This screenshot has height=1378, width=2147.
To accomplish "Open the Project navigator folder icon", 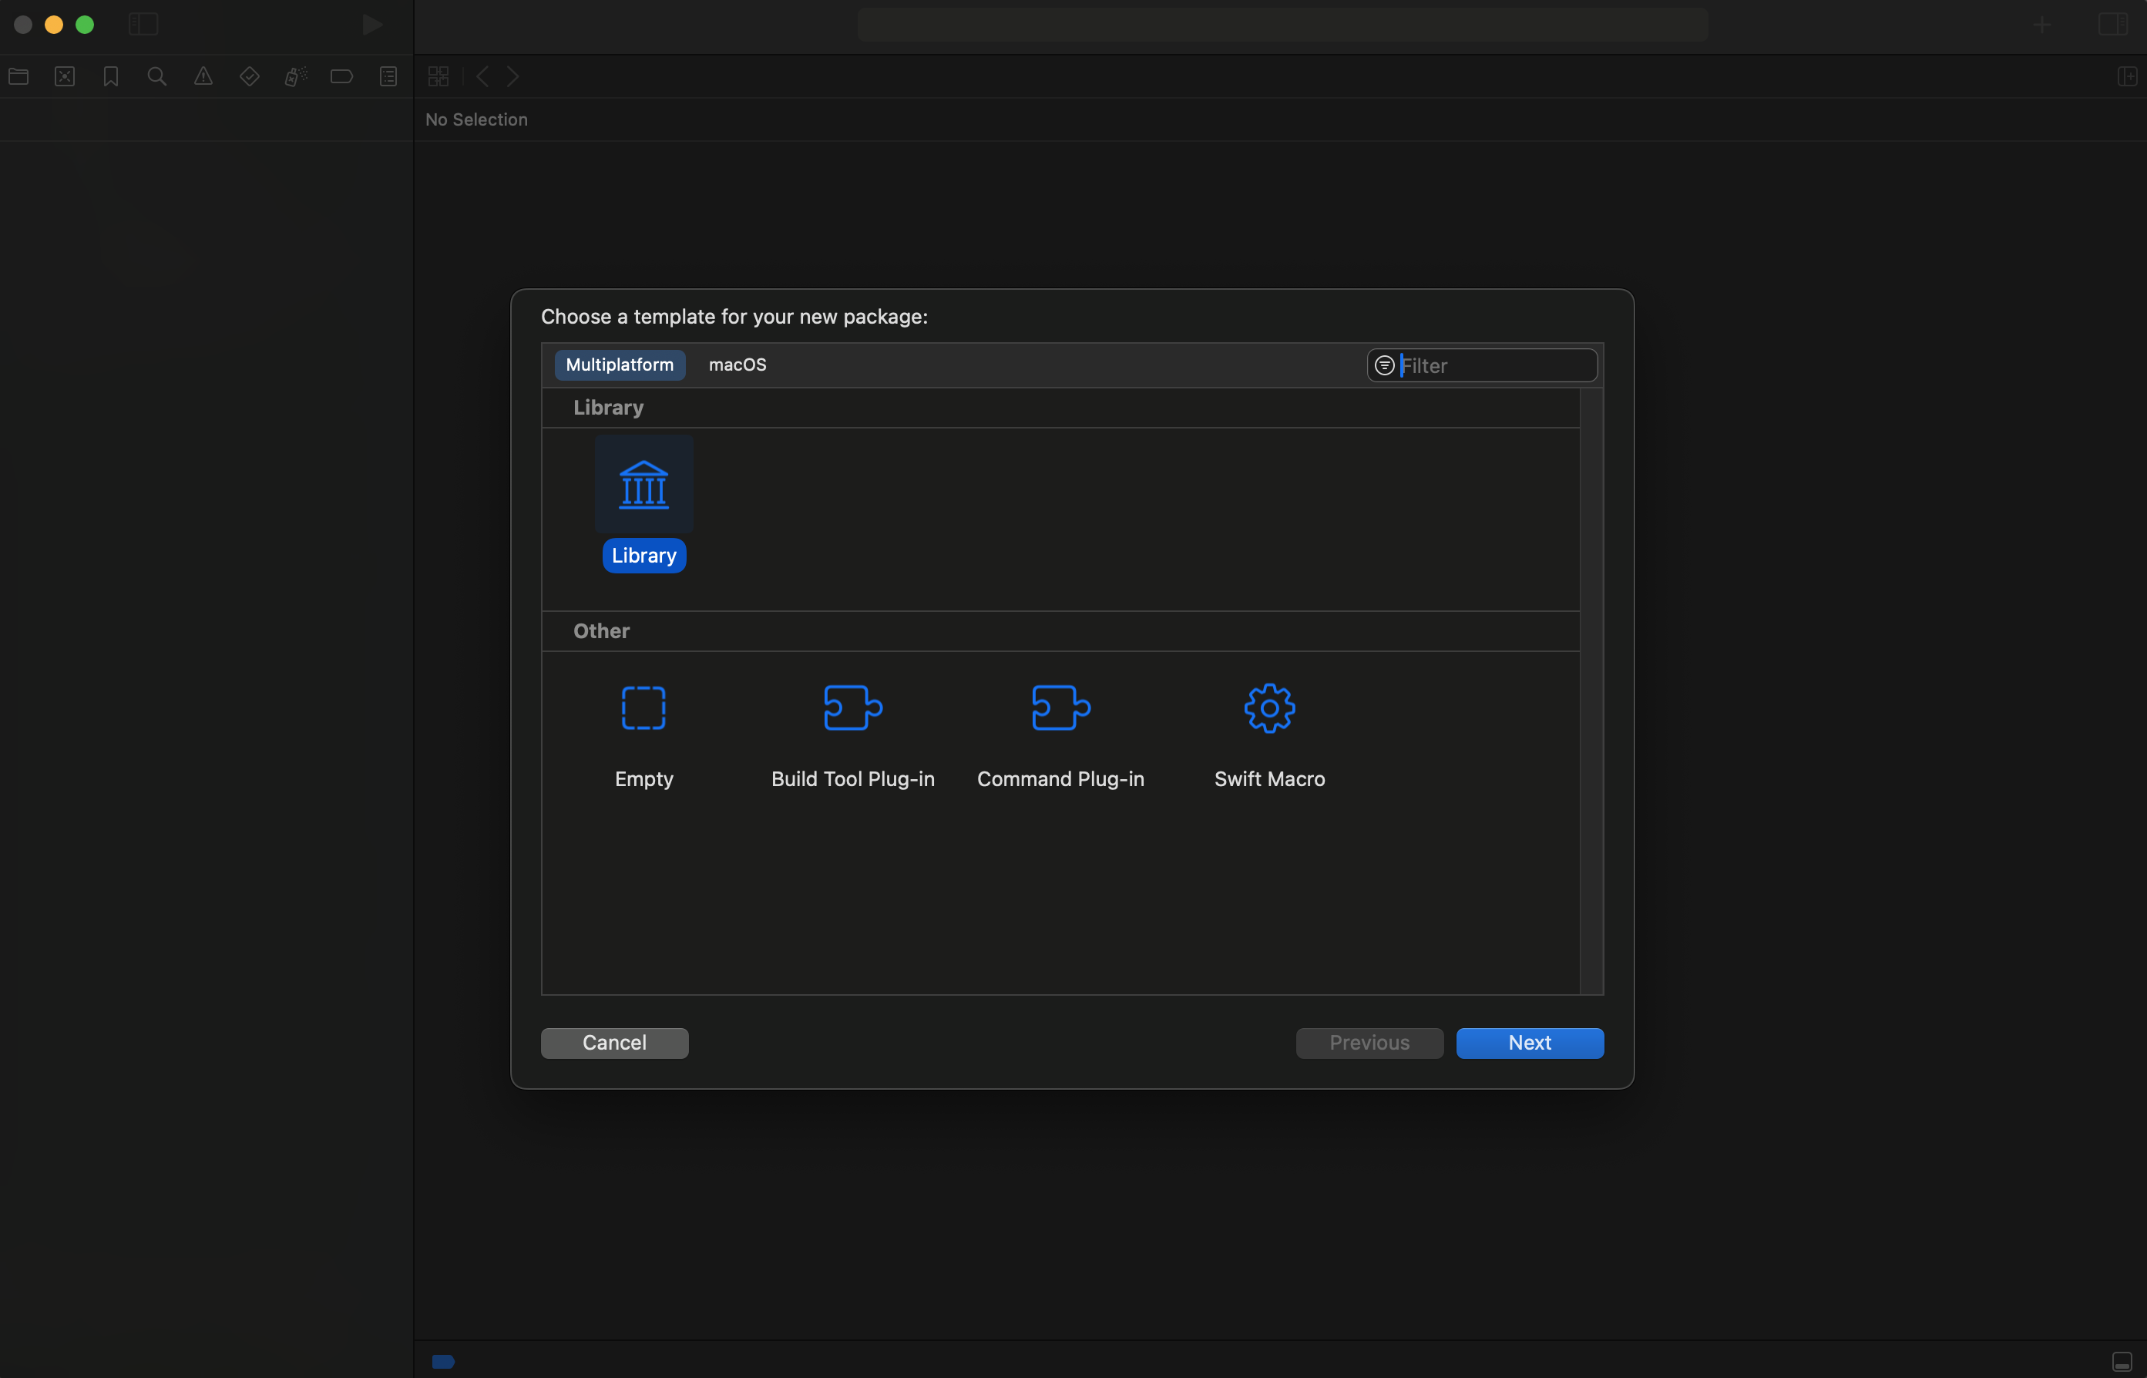I will [x=18, y=77].
